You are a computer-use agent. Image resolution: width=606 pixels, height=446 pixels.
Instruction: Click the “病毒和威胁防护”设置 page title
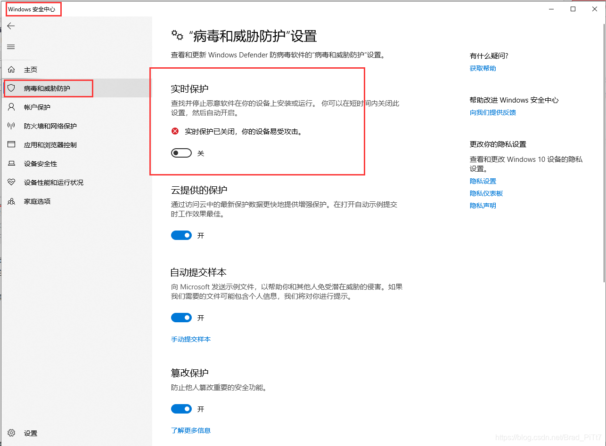(x=253, y=36)
